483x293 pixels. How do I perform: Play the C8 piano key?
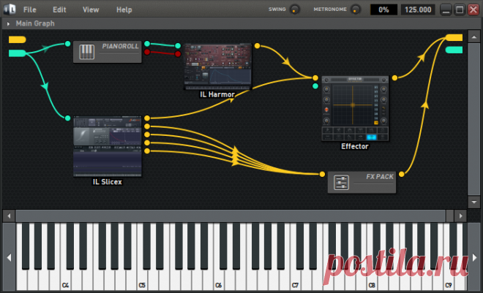point(372,281)
